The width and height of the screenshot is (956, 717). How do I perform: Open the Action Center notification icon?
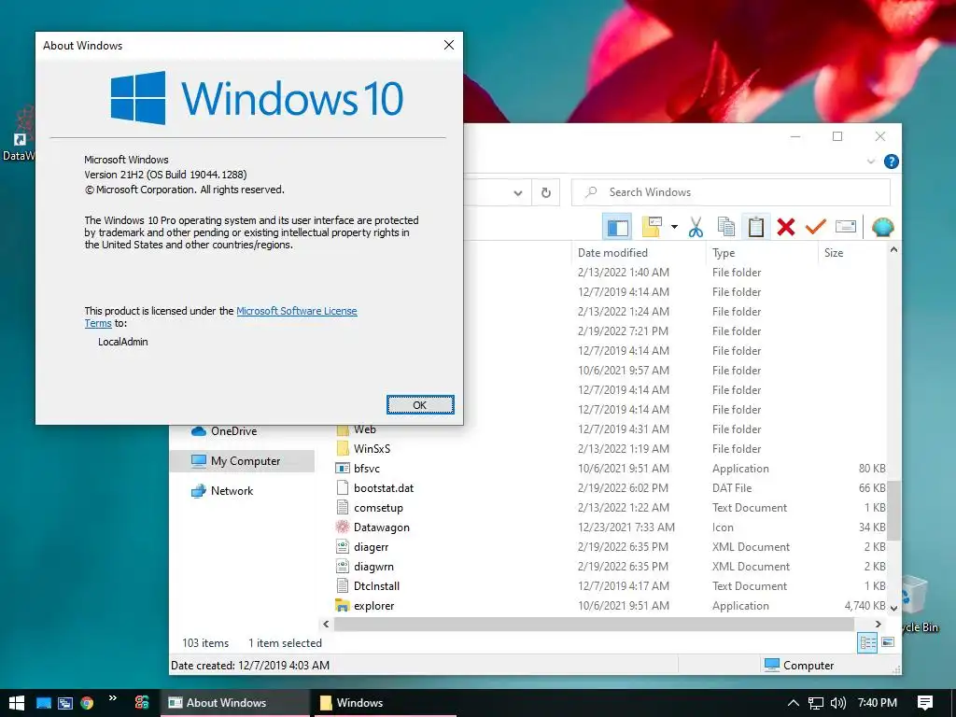pos(925,703)
